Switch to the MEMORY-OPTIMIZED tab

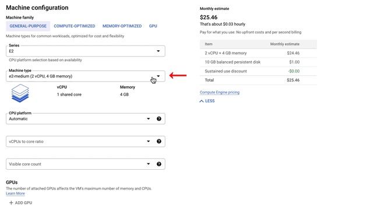pos(122,26)
